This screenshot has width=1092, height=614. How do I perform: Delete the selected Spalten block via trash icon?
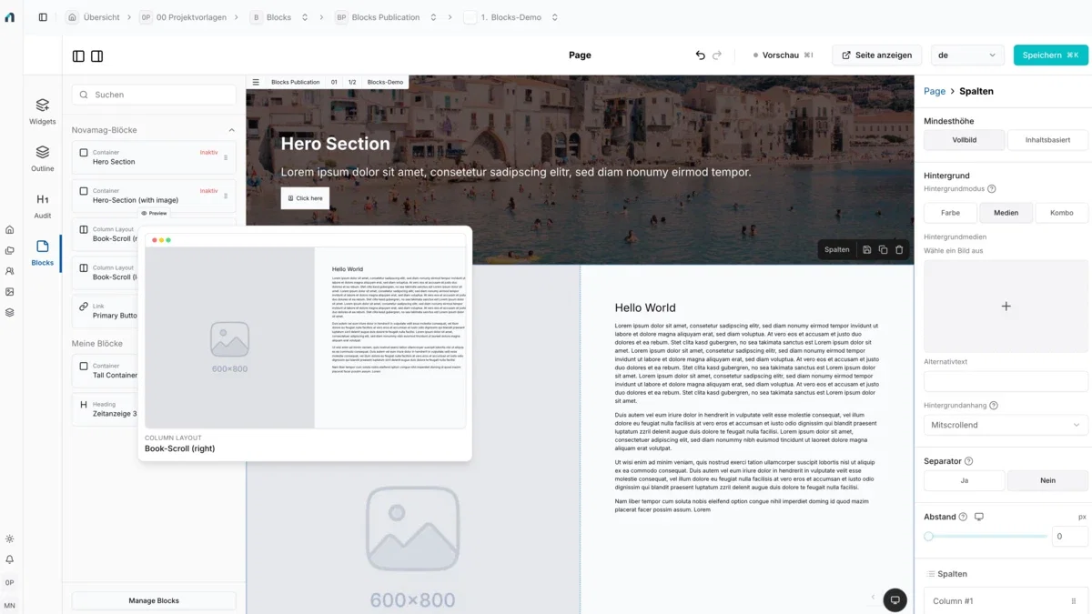coord(899,249)
